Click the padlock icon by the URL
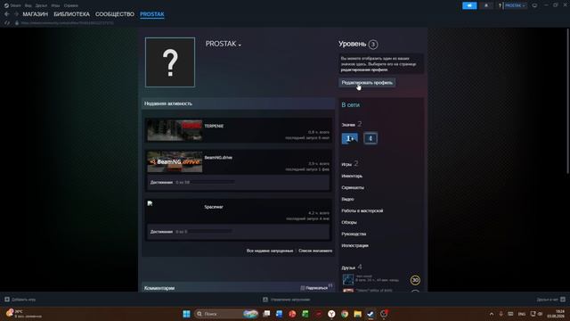570x321 pixels. [x=17, y=23]
